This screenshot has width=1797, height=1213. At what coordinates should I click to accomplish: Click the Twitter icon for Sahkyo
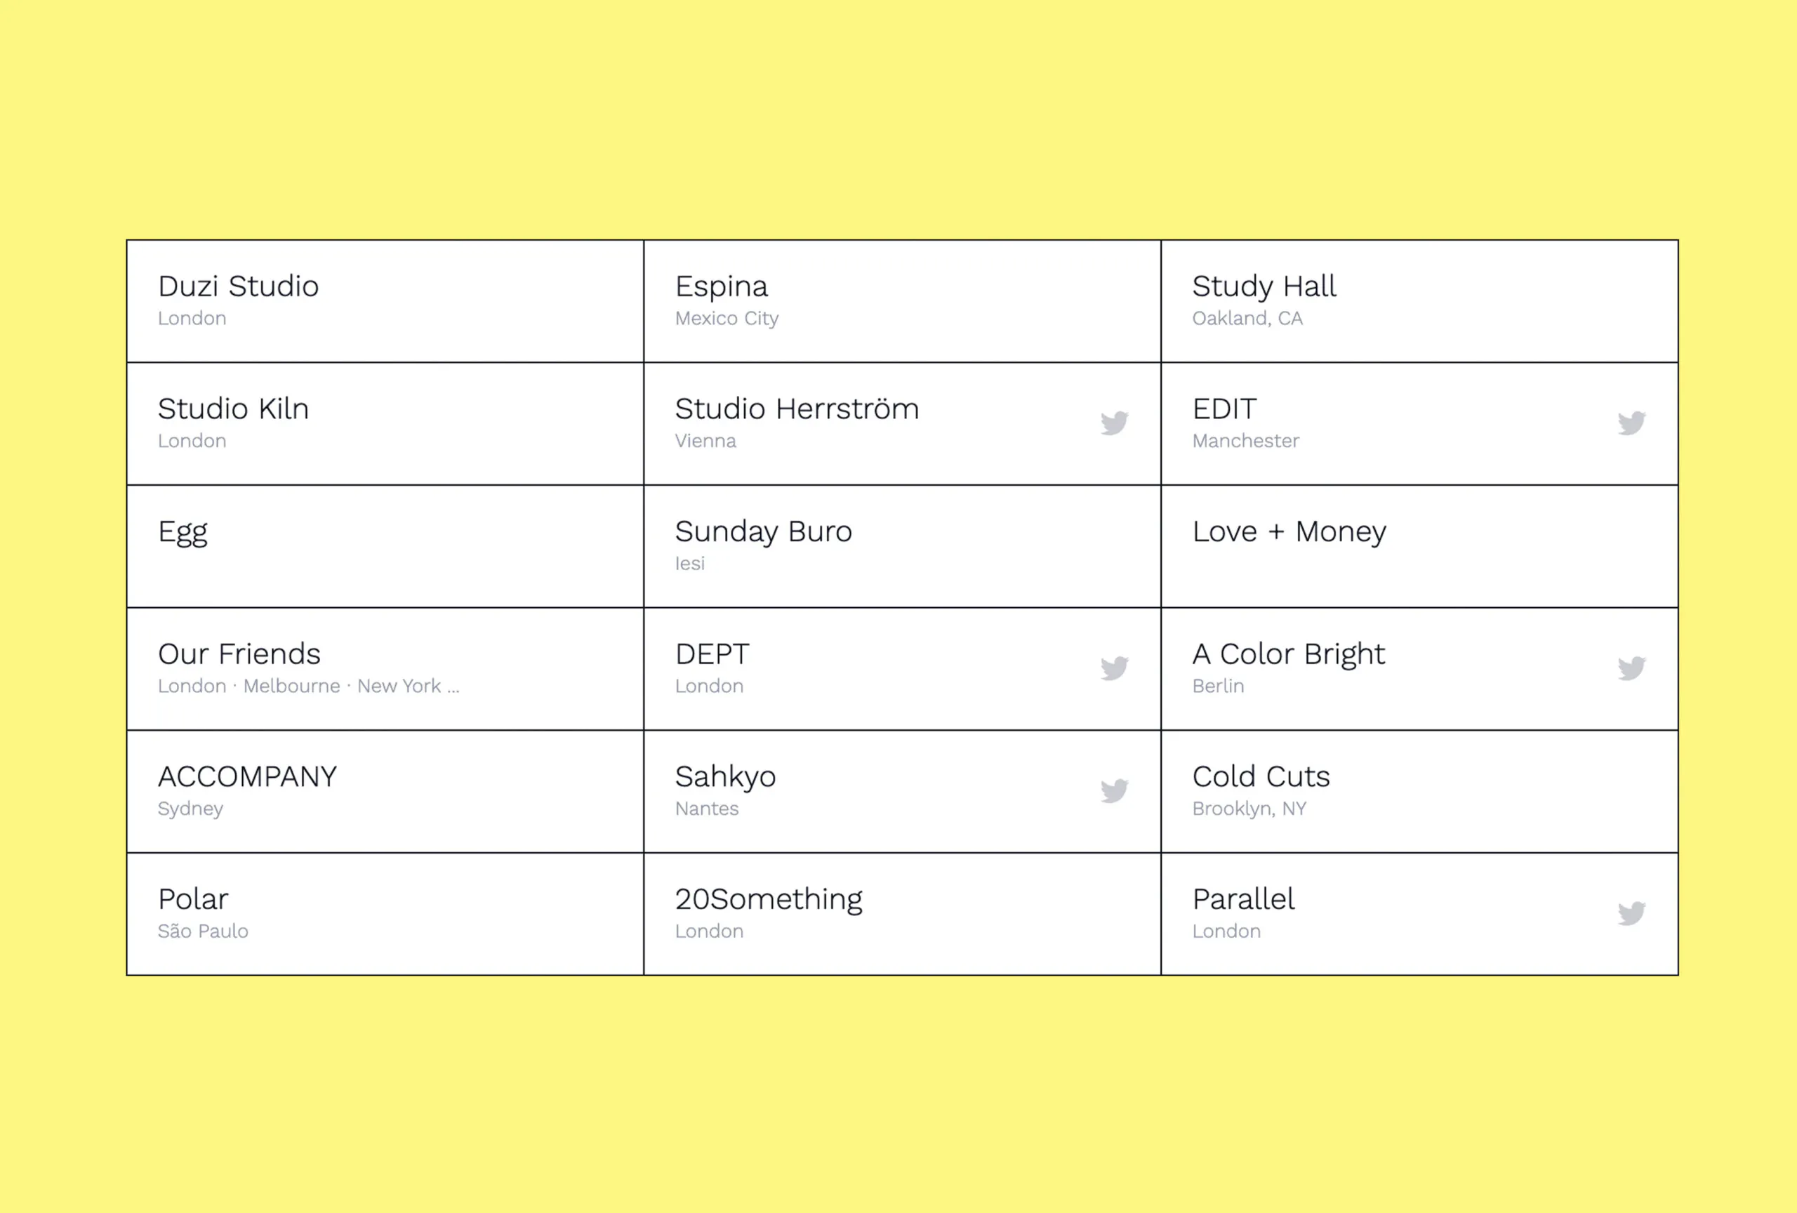[1114, 791]
